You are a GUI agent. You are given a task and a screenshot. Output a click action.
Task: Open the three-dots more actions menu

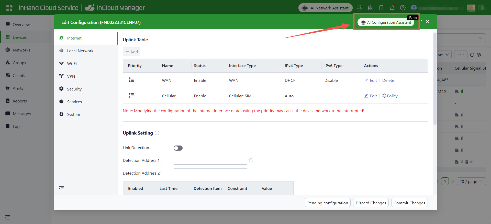[x=461, y=55]
